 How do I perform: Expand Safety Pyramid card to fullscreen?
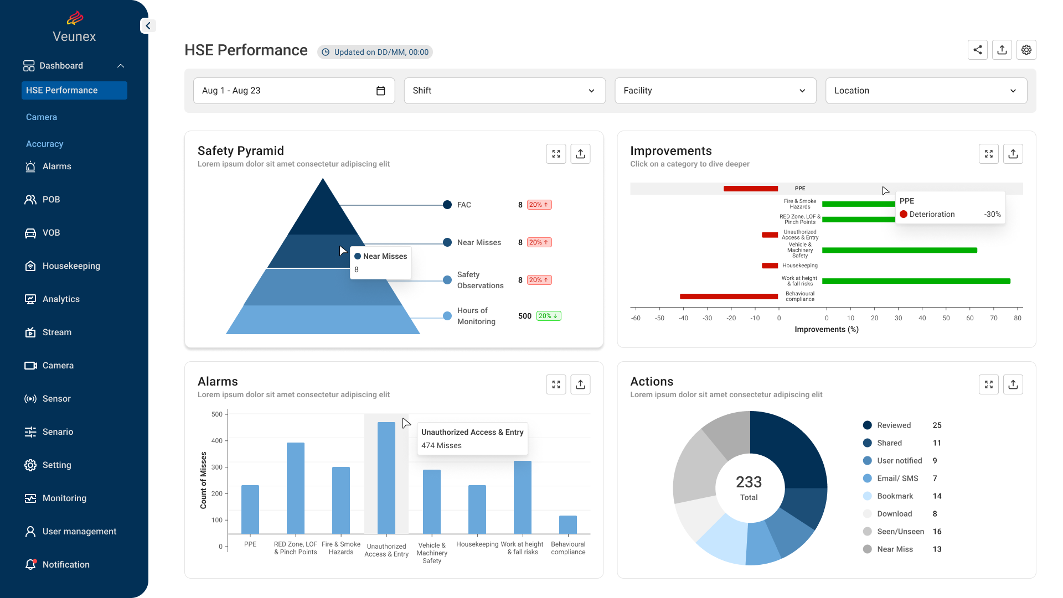pyautogui.click(x=556, y=154)
